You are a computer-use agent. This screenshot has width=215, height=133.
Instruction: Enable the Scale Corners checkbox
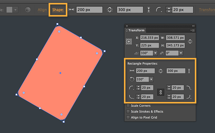tap(128, 106)
